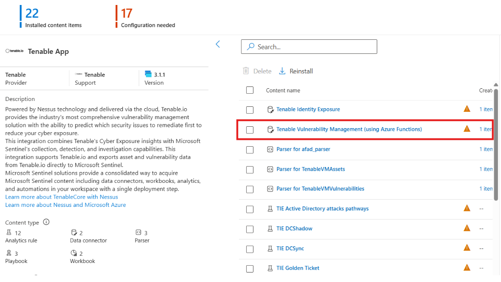Screen dimensions: 501x282
Task: Collapse the details pane with chevron
Action: pyautogui.click(x=218, y=44)
